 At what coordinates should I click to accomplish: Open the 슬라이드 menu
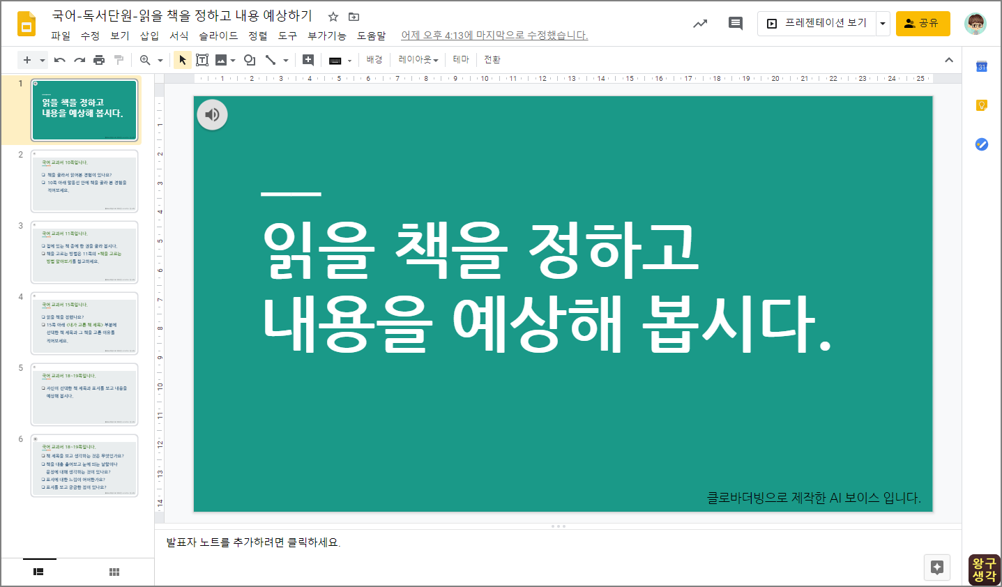click(x=218, y=36)
